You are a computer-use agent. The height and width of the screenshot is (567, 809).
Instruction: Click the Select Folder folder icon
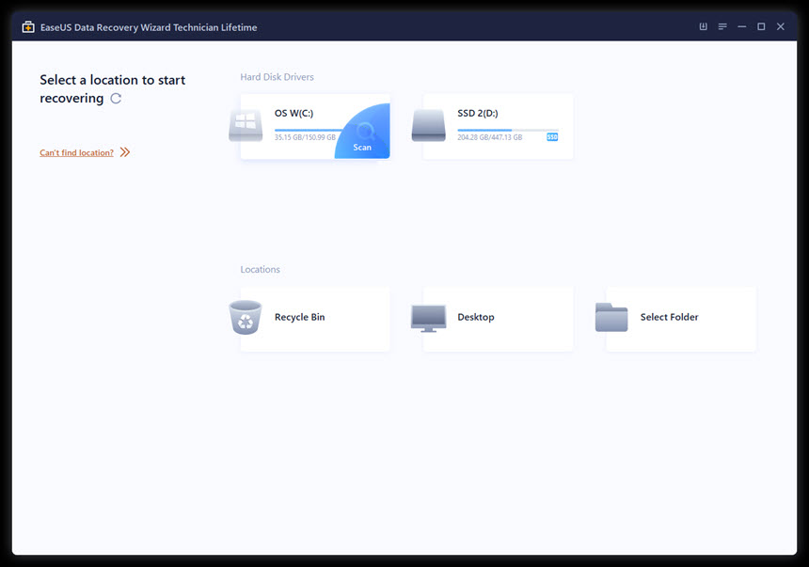pyautogui.click(x=611, y=317)
